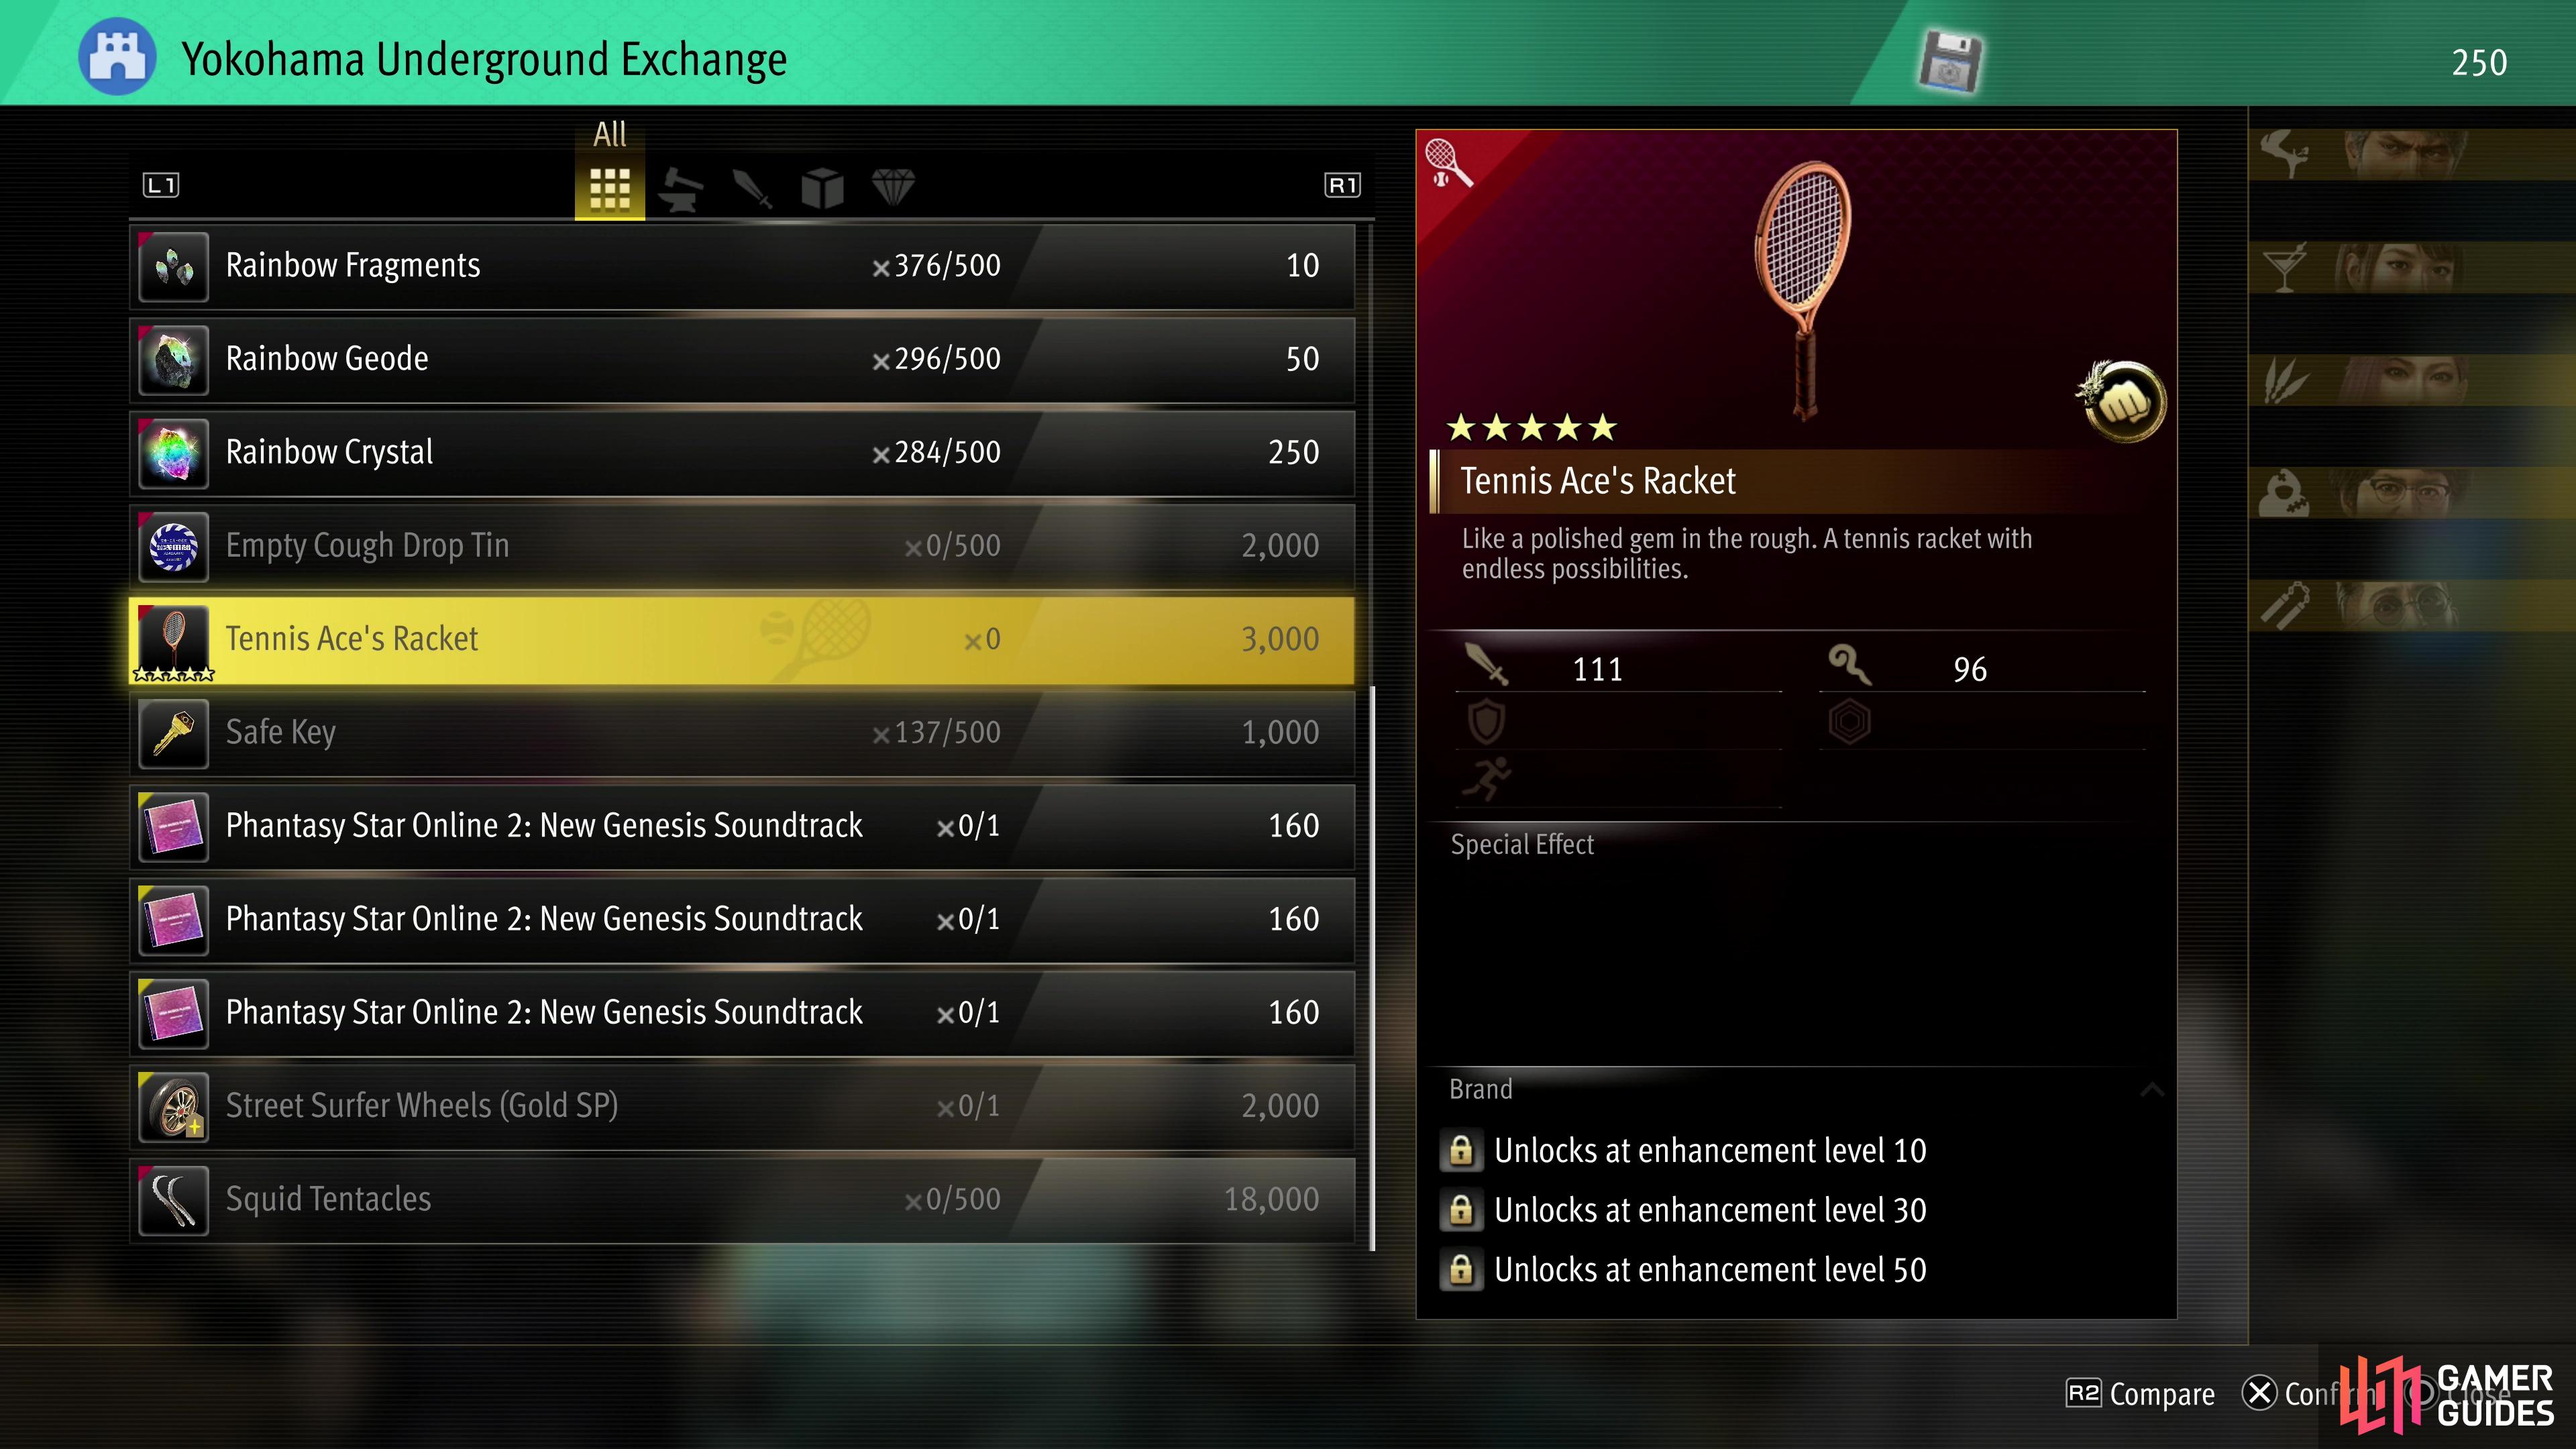Screen dimensions: 2576x1449
Task: Click the castle exchange icon in header
Action: tap(117, 57)
